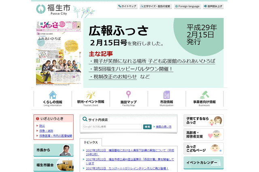Open 救急医療・市内の医療機関 link
This screenshot has width=259, height=172.
[56, 136]
